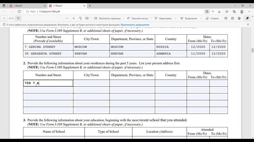The height and width of the screenshot is (142, 254).
Task: Open the tab actions menu icon
Action: coord(4,6)
